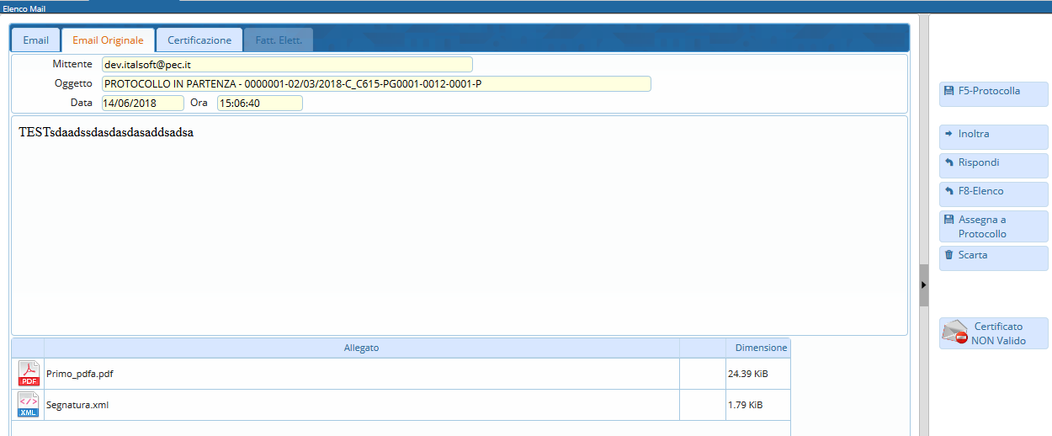Image resolution: width=1052 pixels, height=436 pixels.
Task: Select the Primo_pdfa.pdf attachment name
Action: tap(79, 374)
